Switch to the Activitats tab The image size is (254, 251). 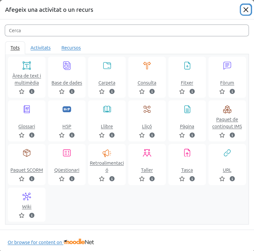coord(40,48)
